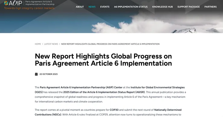This screenshot has width=223, height=117.
Task: Click the chevron after Home breadcrumb
Action: pos(42,44)
